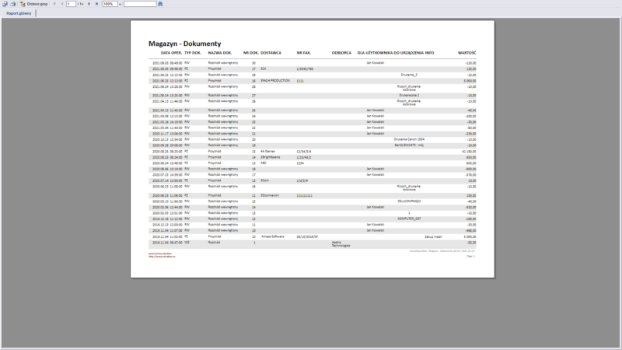The image size is (622, 350).
Task: Go to previous page arrow
Action: [62, 4]
